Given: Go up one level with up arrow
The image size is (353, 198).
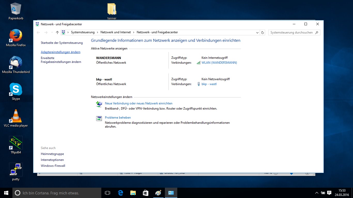Looking at the screenshot, I should (57, 32).
